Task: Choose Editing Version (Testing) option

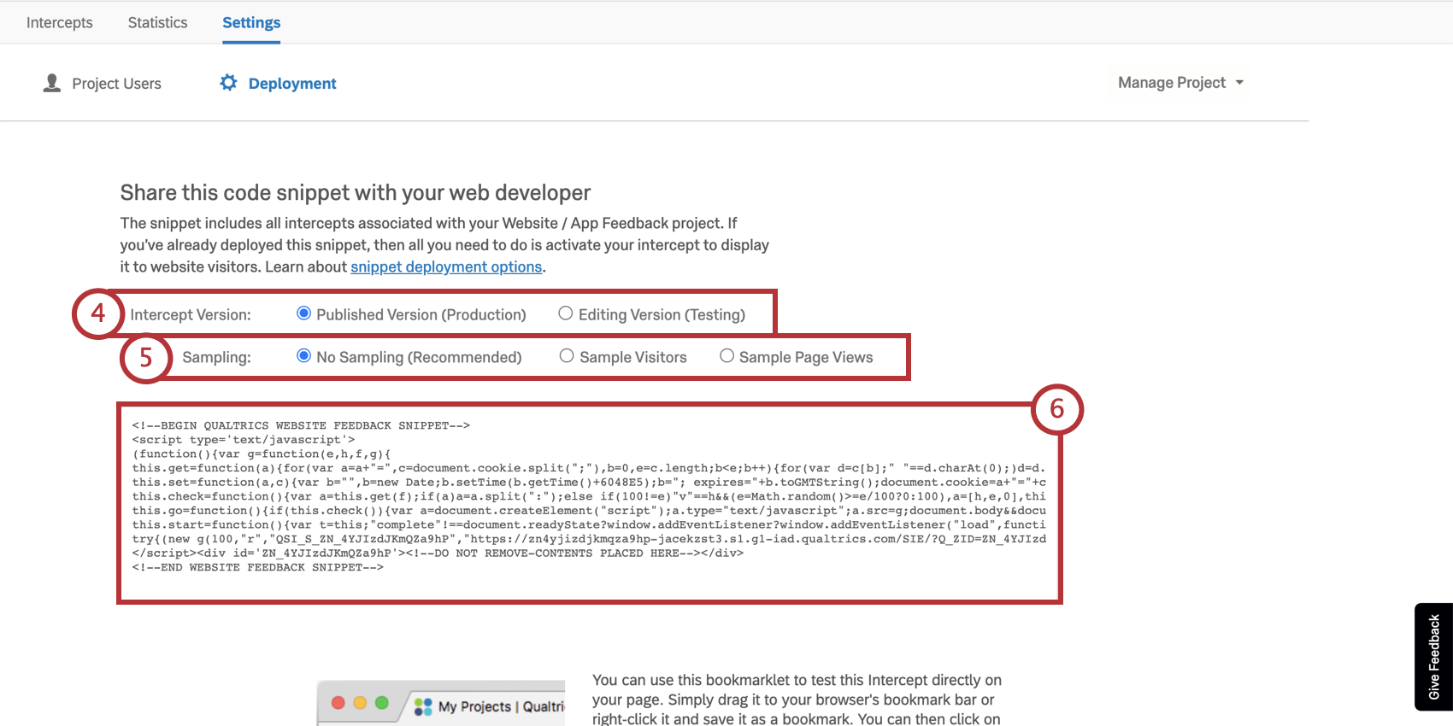Action: click(x=566, y=313)
